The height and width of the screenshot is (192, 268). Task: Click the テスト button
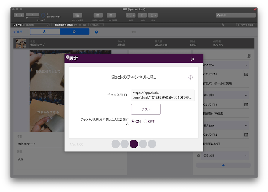(x=146, y=109)
